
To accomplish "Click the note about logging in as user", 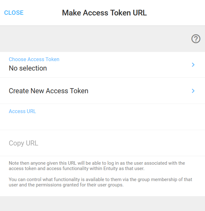I will (97, 166).
